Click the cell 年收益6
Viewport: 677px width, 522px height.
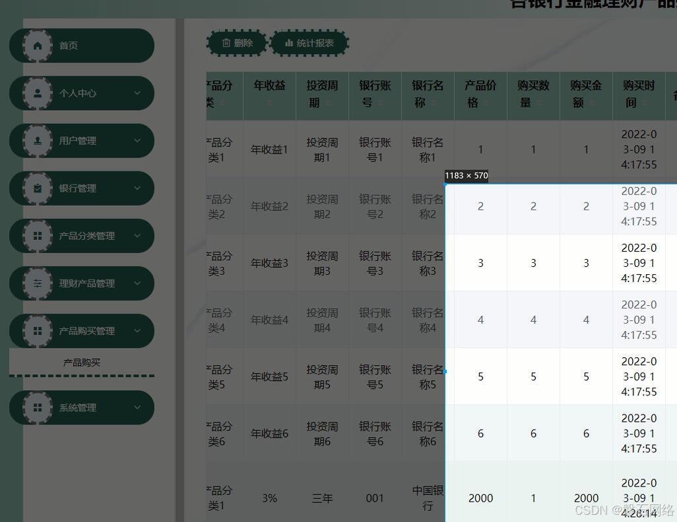point(269,434)
